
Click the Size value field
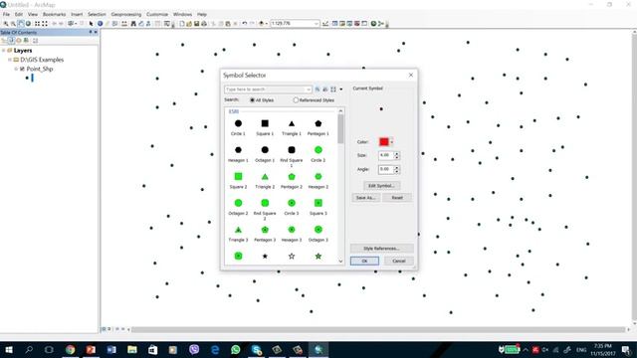coord(386,155)
